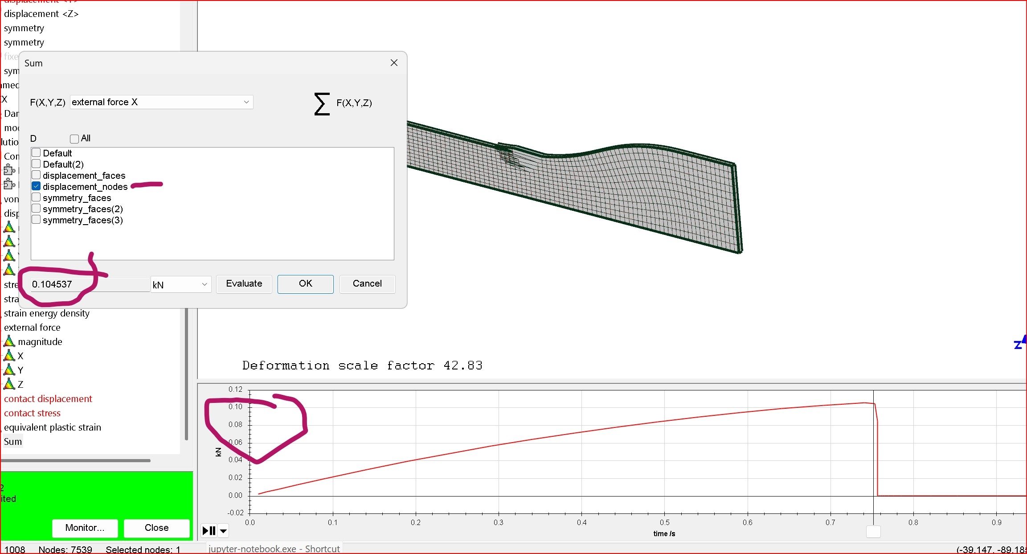Open playback options arrow next to play
The image size is (1027, 554).
[224, 531]
